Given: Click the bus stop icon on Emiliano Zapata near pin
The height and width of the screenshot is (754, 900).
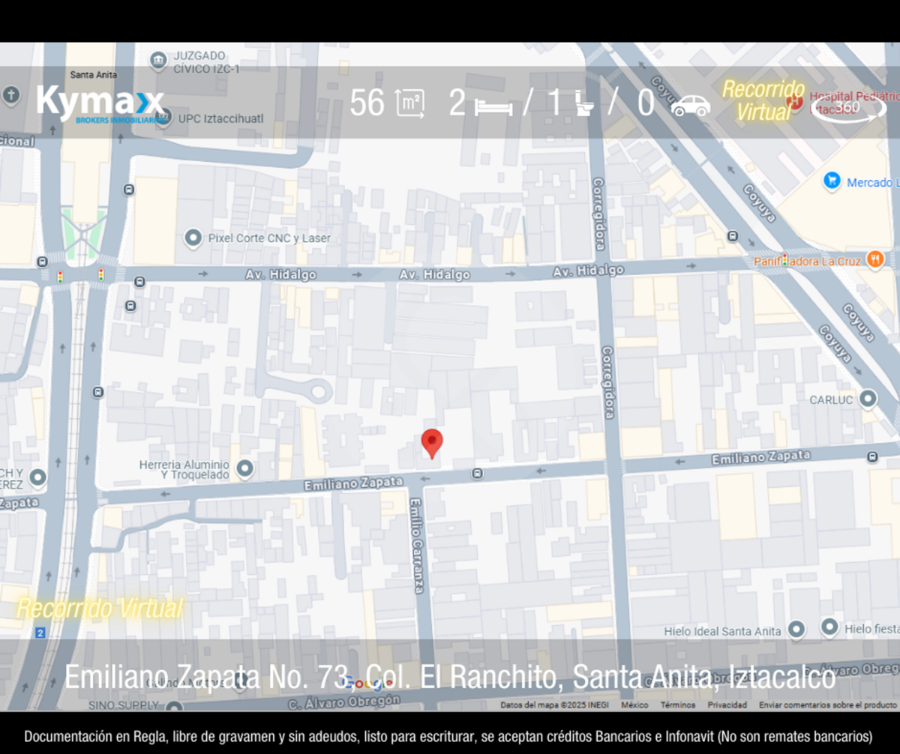Looking at the screenshot, I should (x=478, y=474).
